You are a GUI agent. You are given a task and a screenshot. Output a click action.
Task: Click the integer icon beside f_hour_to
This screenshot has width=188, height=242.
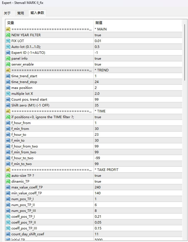coord(8,135)
